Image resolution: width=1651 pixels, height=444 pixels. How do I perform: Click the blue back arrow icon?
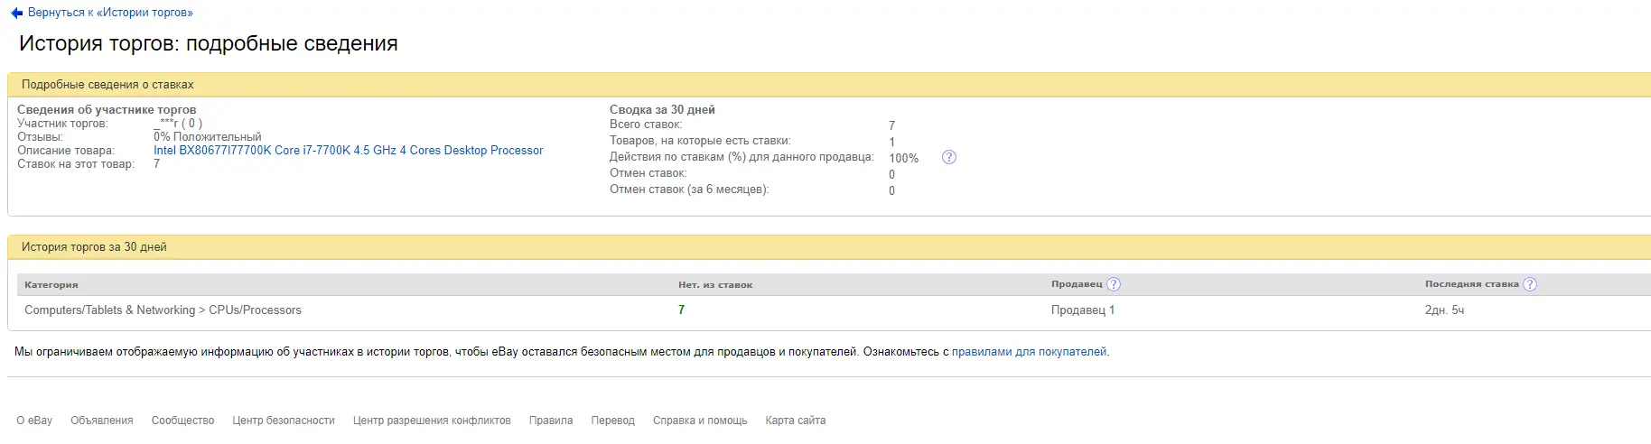pos(16,14)
